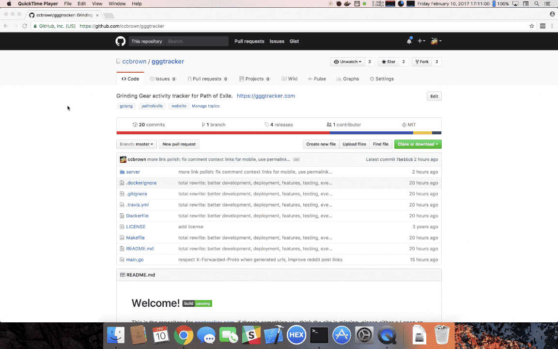This screenshot has width=558, height=349.
Task: Open the Settings tab
Action: click(x=382, y=79)
